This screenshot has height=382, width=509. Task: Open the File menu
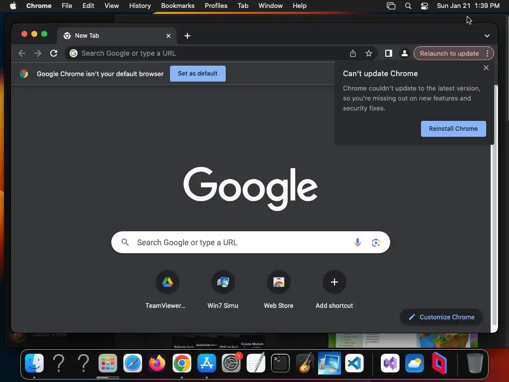point(67,6)
